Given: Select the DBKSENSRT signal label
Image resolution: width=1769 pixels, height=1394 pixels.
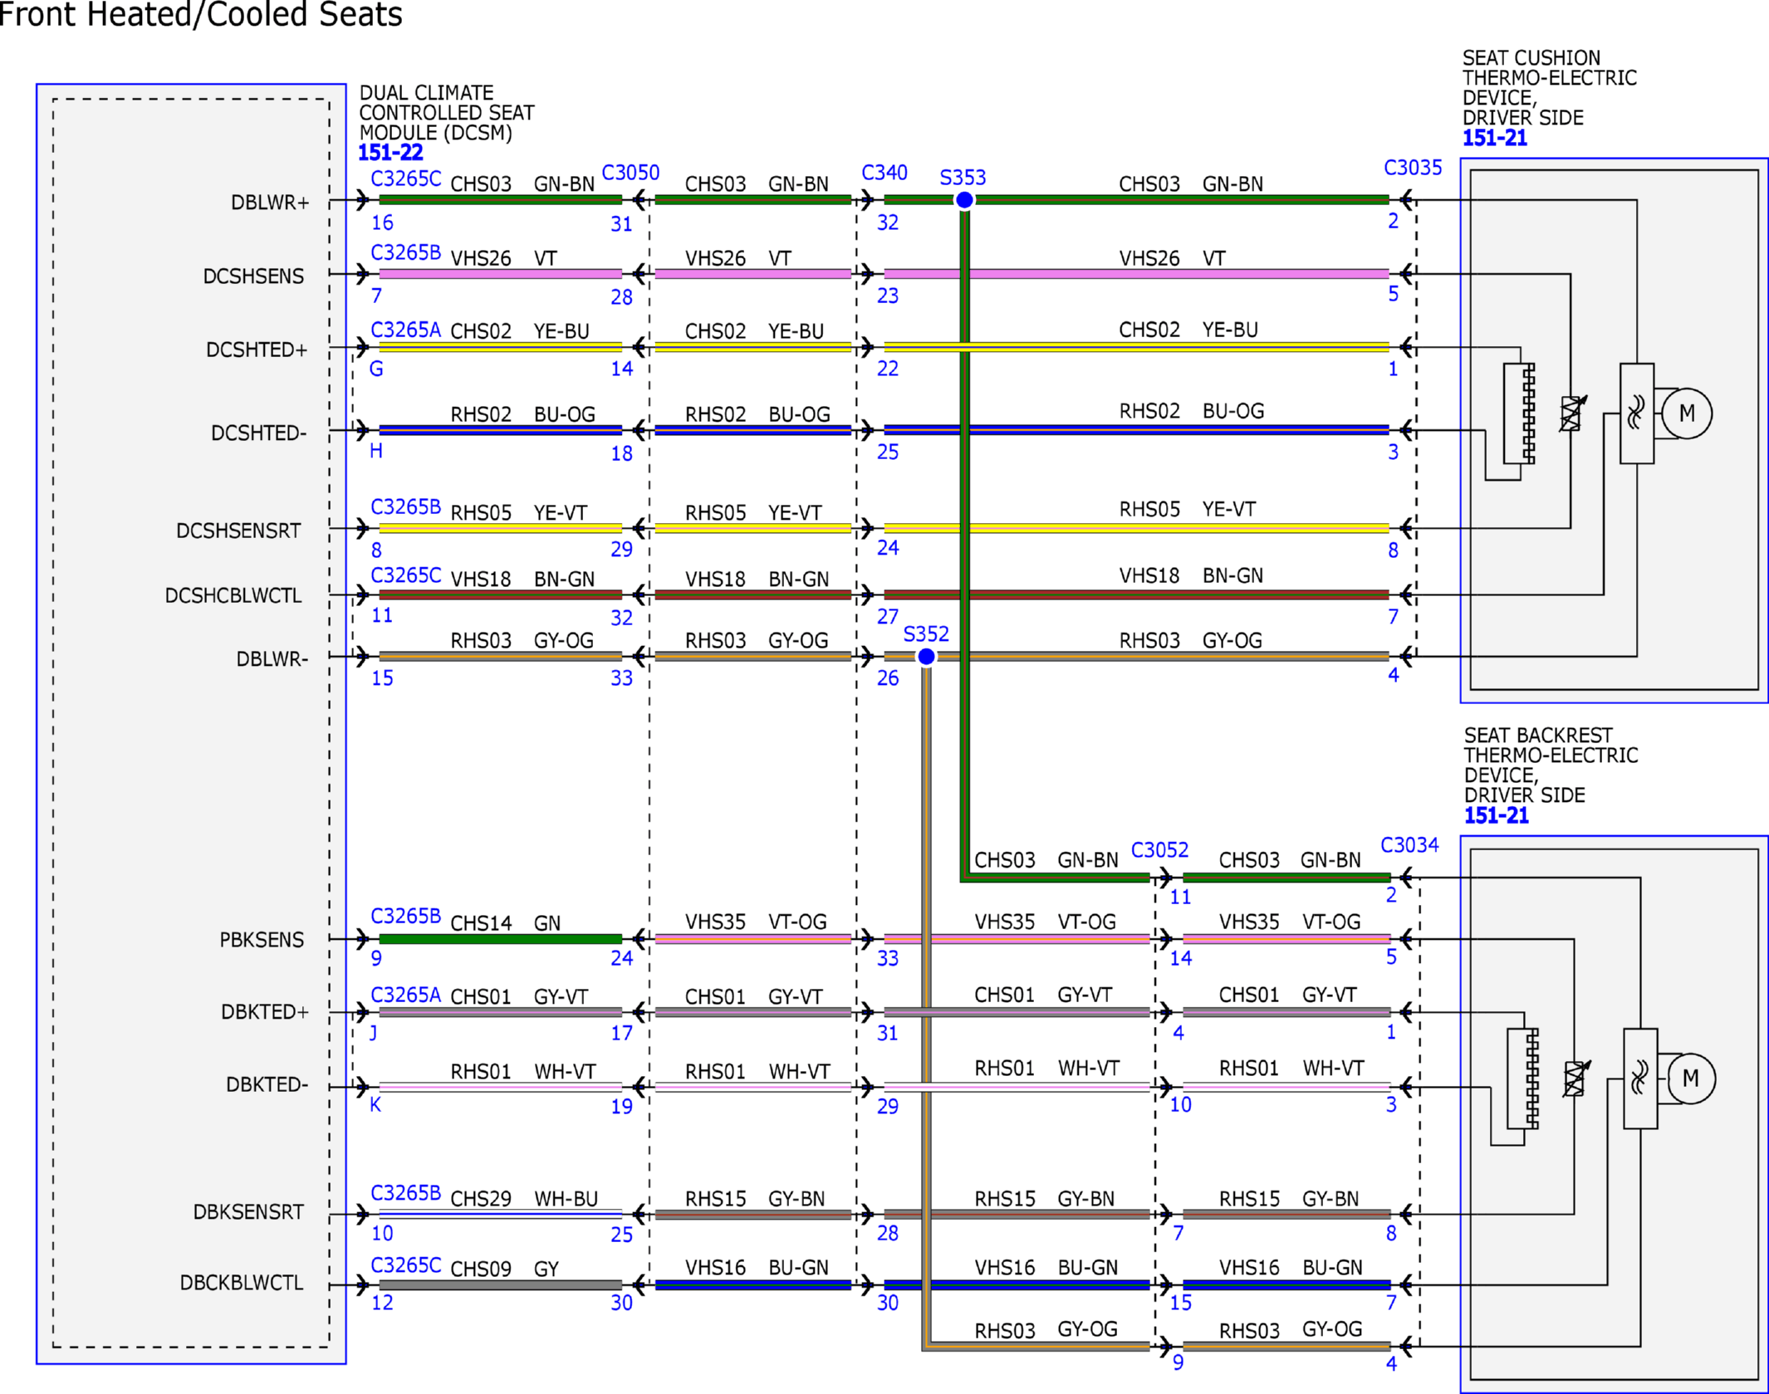Looking at the screenshot, I should tap(248, 1212).
